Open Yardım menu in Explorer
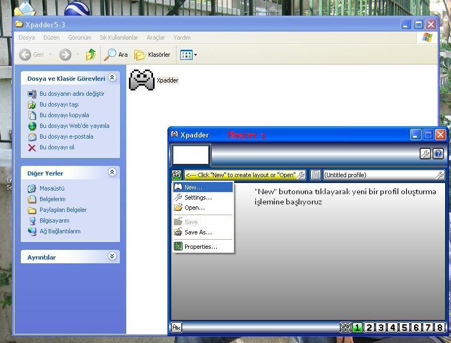This screenshot has width=451, height=343. click(x=182, y=37)
